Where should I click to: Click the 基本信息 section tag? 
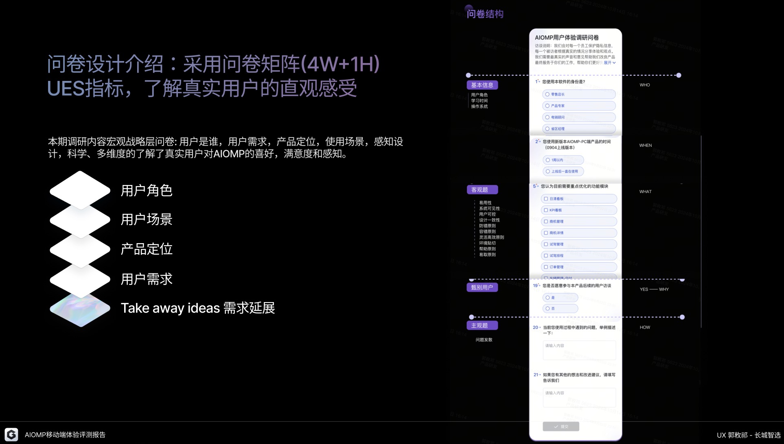[x=482, y=85]
